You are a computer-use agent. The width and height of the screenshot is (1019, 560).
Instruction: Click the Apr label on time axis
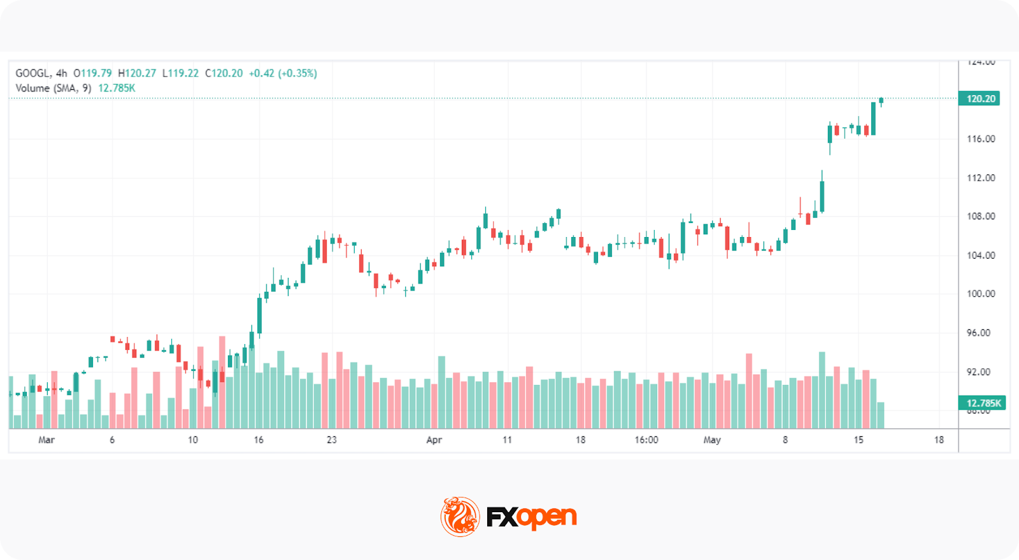(x=434, y=440)
